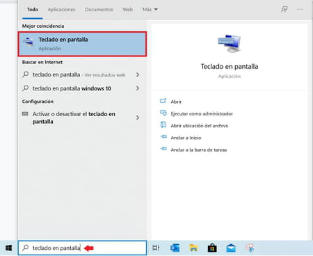Image resolution: width=313 pixels, height=256 pixels.
Task: Switch to the Web tab
Action: click(128, 10)
